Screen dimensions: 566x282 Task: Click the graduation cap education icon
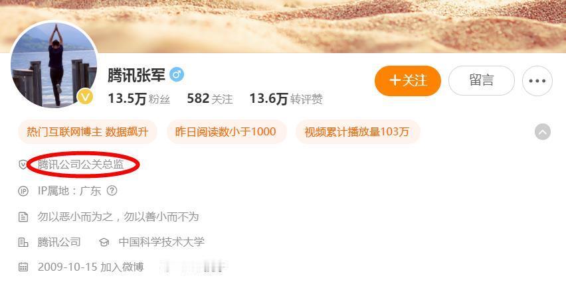click(104, 242)
